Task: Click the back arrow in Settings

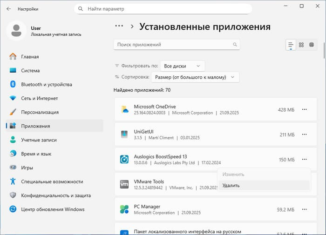Action: tap(8, 9)
